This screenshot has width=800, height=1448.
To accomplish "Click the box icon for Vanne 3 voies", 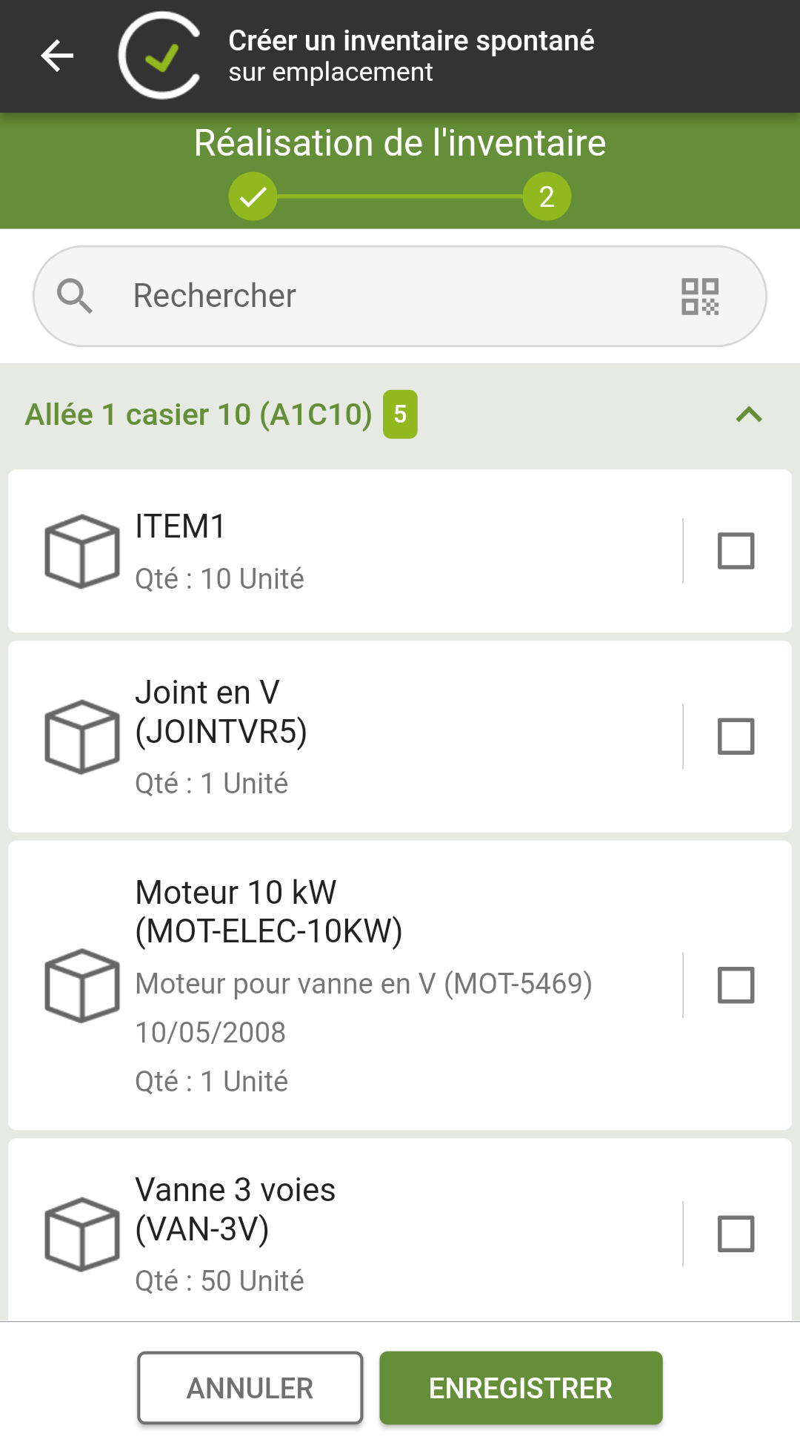I will tap(82, 1234).
